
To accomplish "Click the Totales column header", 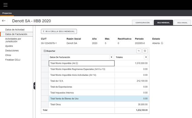I will point(132,57).
